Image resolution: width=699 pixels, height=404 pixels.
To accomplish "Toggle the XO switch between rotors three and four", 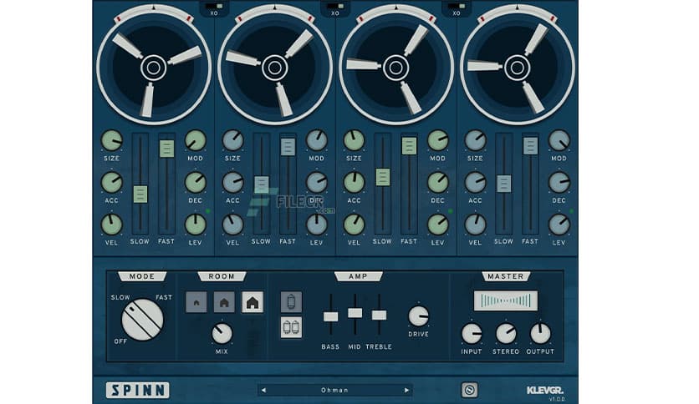I will click(x=457, y=6).
